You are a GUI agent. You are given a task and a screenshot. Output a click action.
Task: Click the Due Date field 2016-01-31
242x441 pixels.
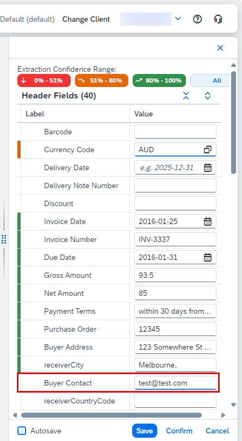[175, 257]
